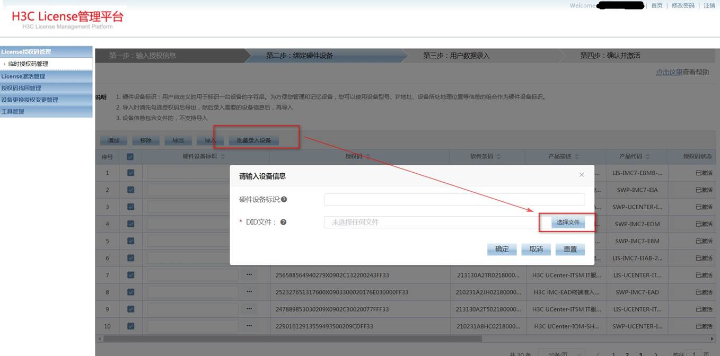Image resolution: width=720 pixels, height=356 pixels.
Task: Sort table by 产品描述 column arrows
Action: click(577, 157)
